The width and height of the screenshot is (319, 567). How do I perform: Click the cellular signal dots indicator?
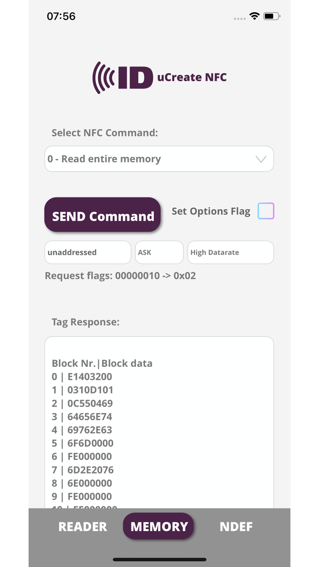click(239, 18)
